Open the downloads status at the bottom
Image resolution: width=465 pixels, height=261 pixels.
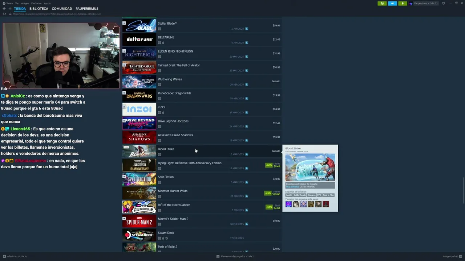pos(235,256)
